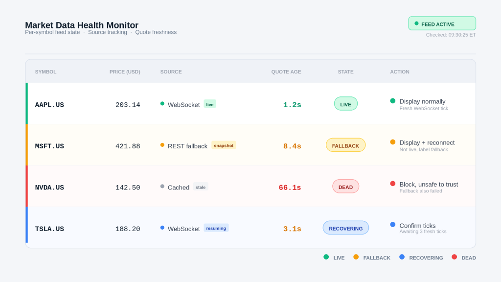Click the PRICE (USD) column header
Screen dimensions: 501x282
(x=125, y=72)
